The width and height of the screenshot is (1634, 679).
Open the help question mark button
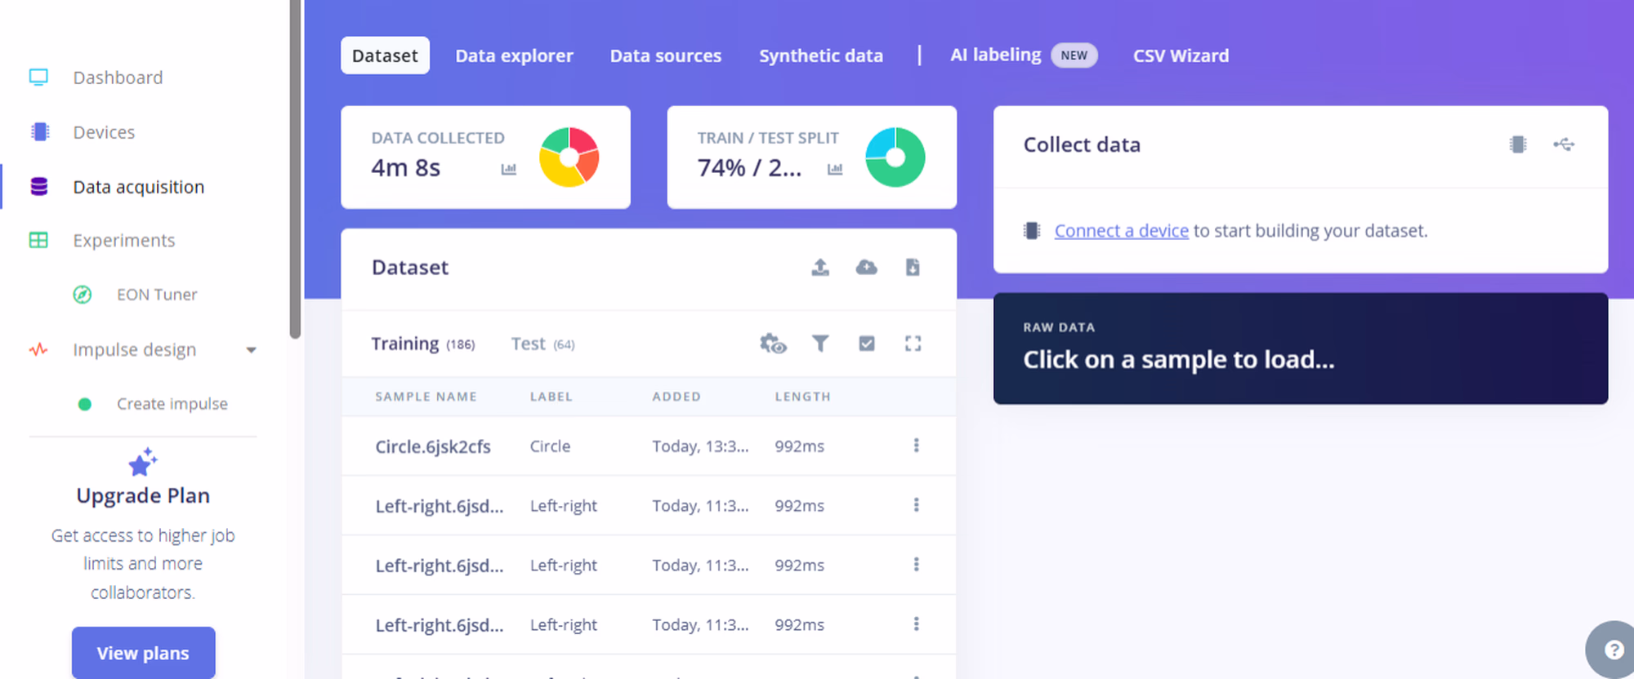[x=1614, y=650]
